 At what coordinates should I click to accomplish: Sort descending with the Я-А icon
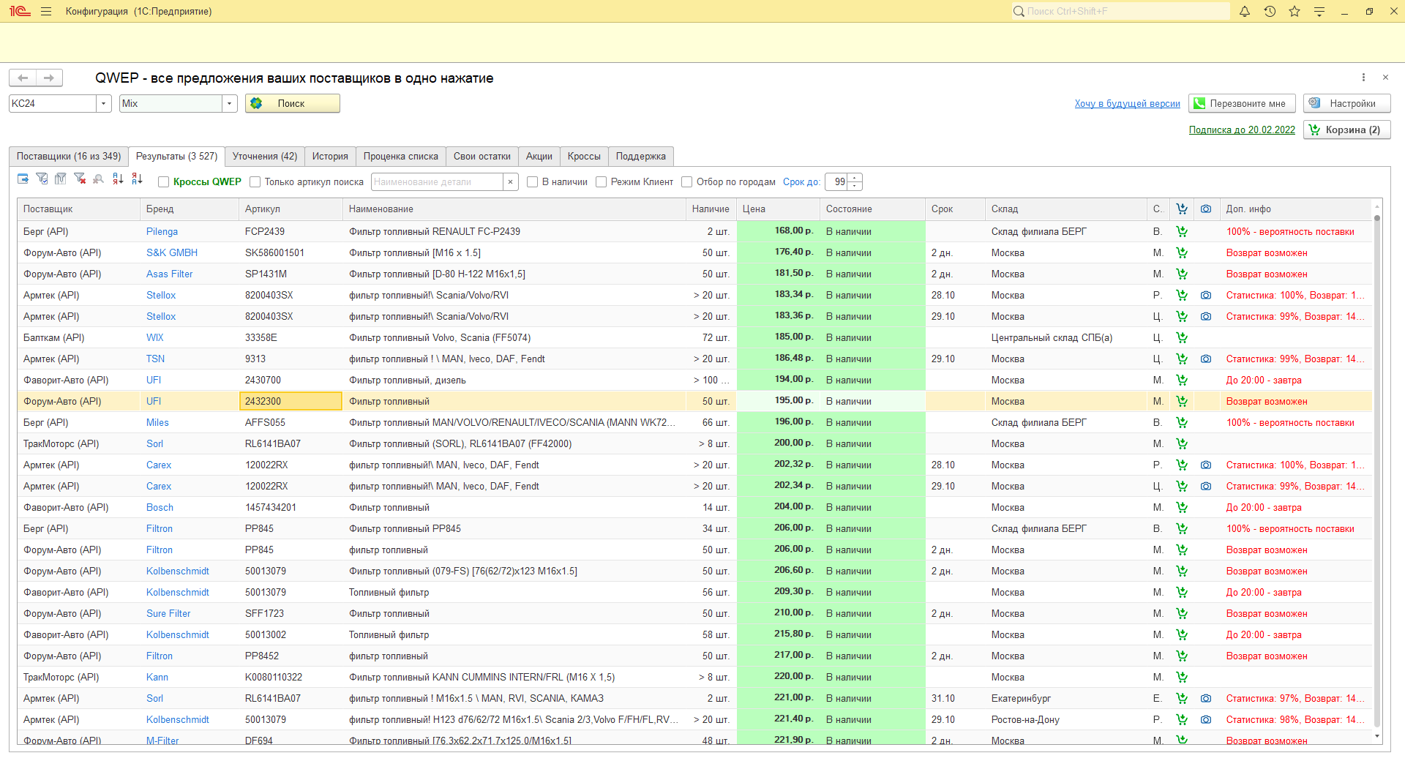tap(137, 179)
